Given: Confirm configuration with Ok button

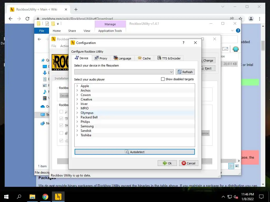Looking at the screenshot, I should click(x=167, y=163).
